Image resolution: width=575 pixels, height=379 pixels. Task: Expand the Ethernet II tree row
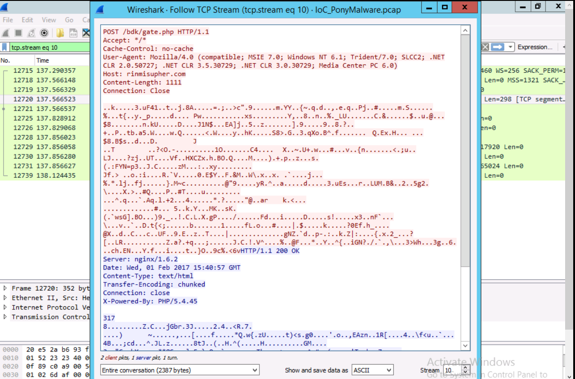tap(5, 298)
